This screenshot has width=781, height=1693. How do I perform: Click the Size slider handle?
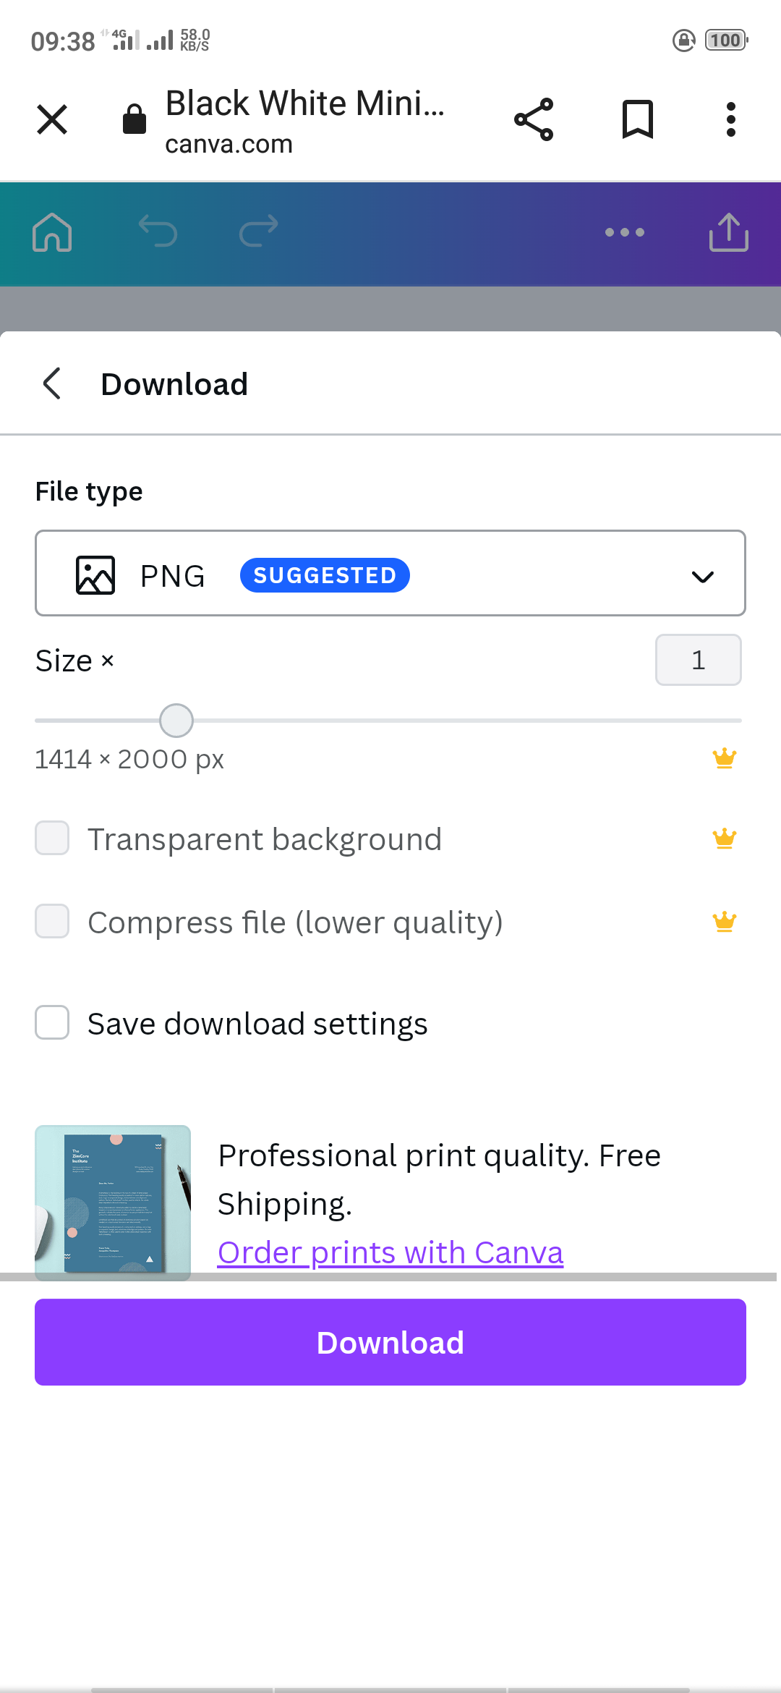click(176, 721)
